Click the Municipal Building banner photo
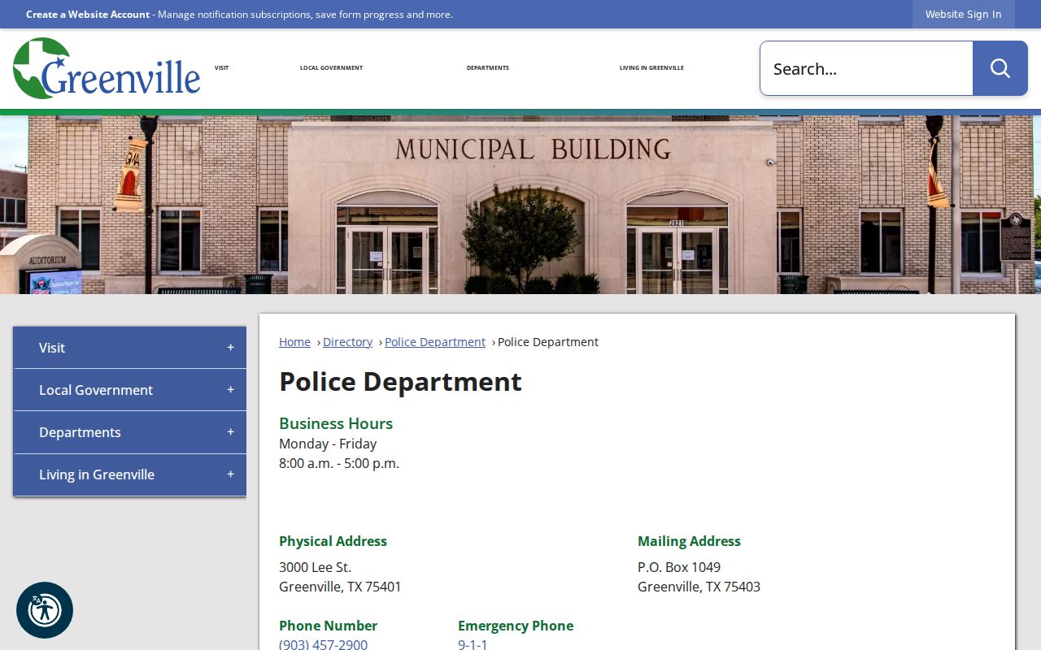Viewport: 1041px width, 650px height. (520, 204)
